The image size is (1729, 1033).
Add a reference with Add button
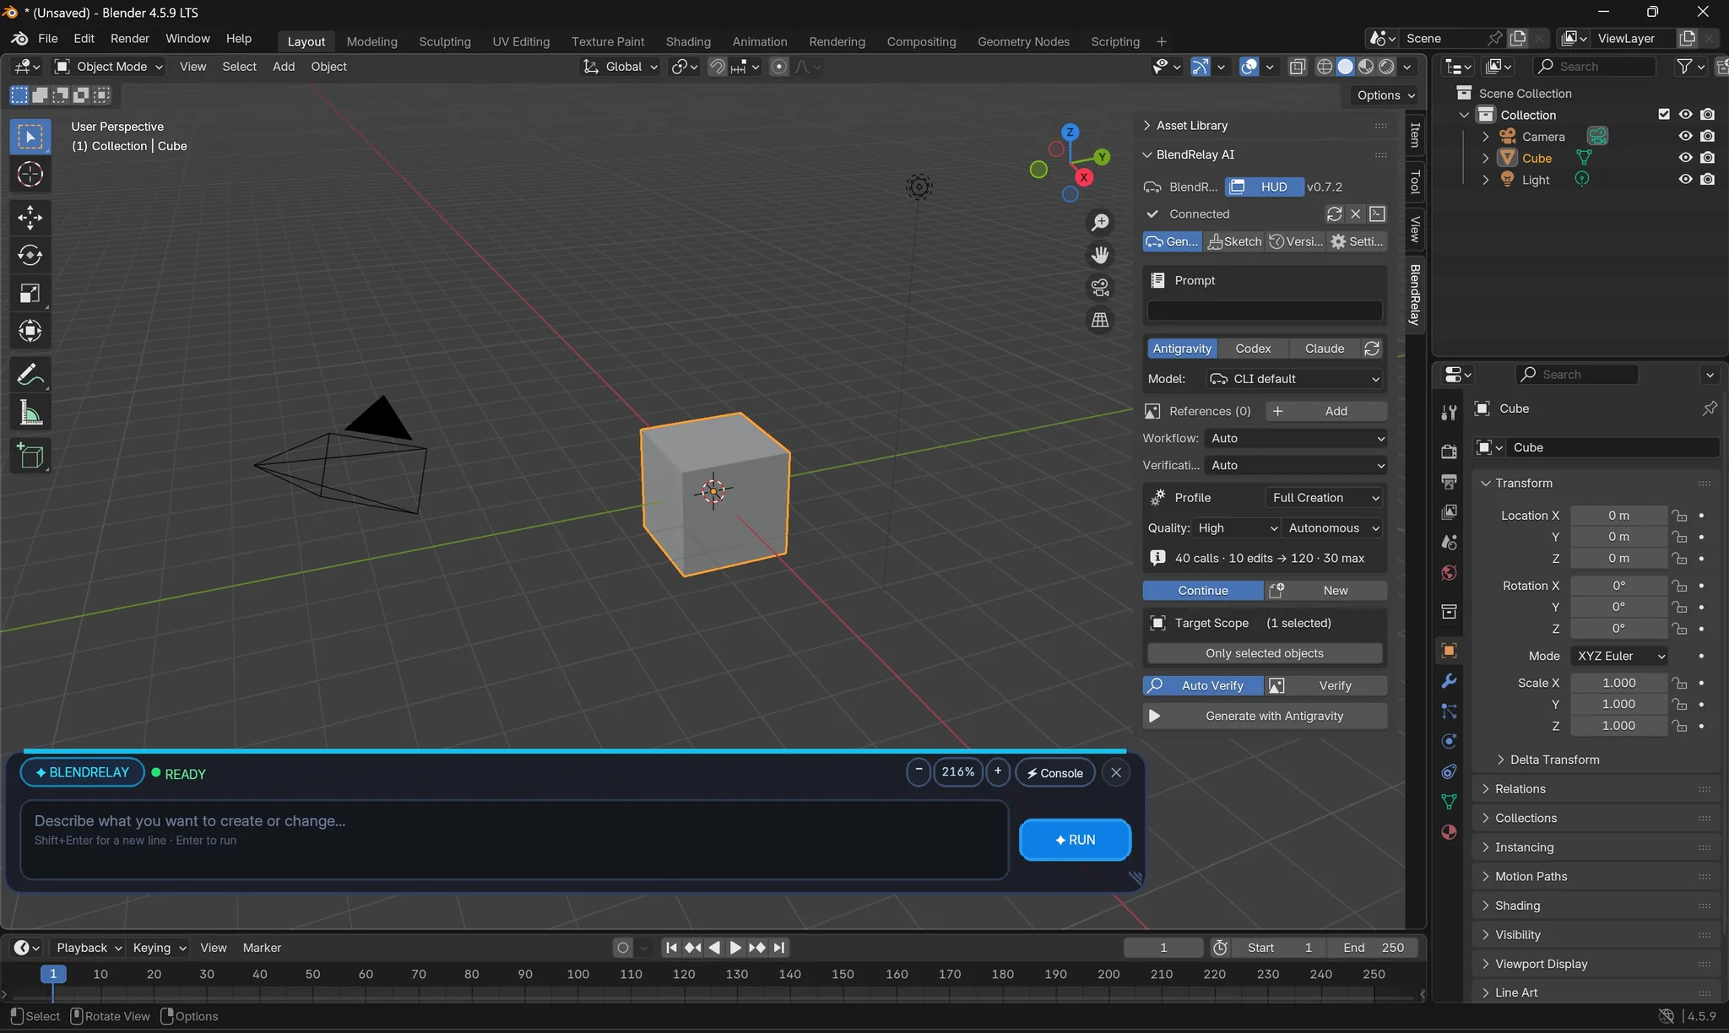coord(1325,411)
